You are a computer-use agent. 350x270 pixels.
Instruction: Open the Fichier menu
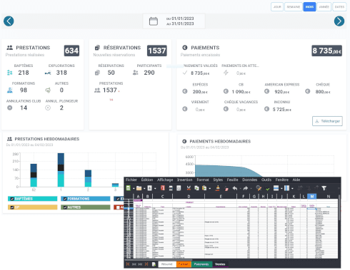click(x=131, y=180)
